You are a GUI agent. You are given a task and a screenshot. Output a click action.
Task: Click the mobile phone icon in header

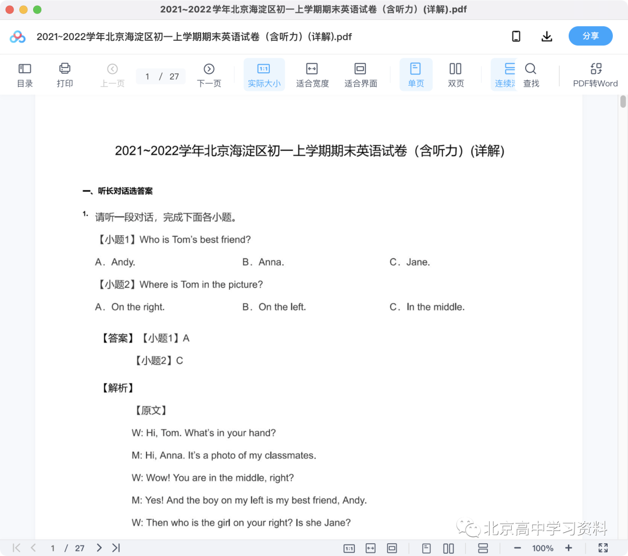[516, 37]
